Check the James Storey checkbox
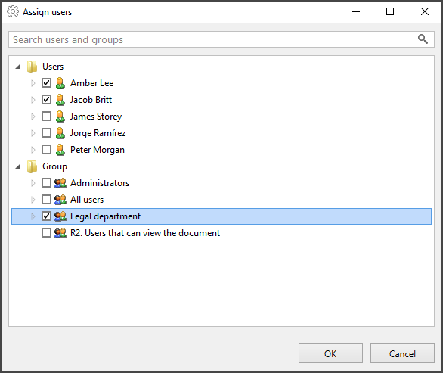The height and width of the screenshot is (373, 443). (x=46, y=117)
